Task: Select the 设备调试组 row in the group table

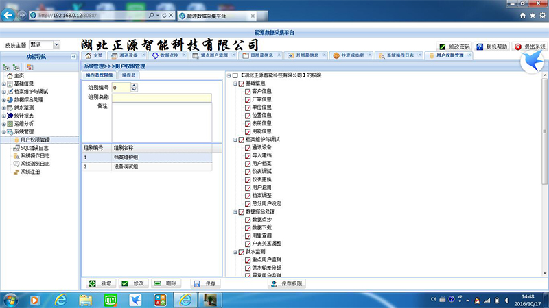Action: 147,167
